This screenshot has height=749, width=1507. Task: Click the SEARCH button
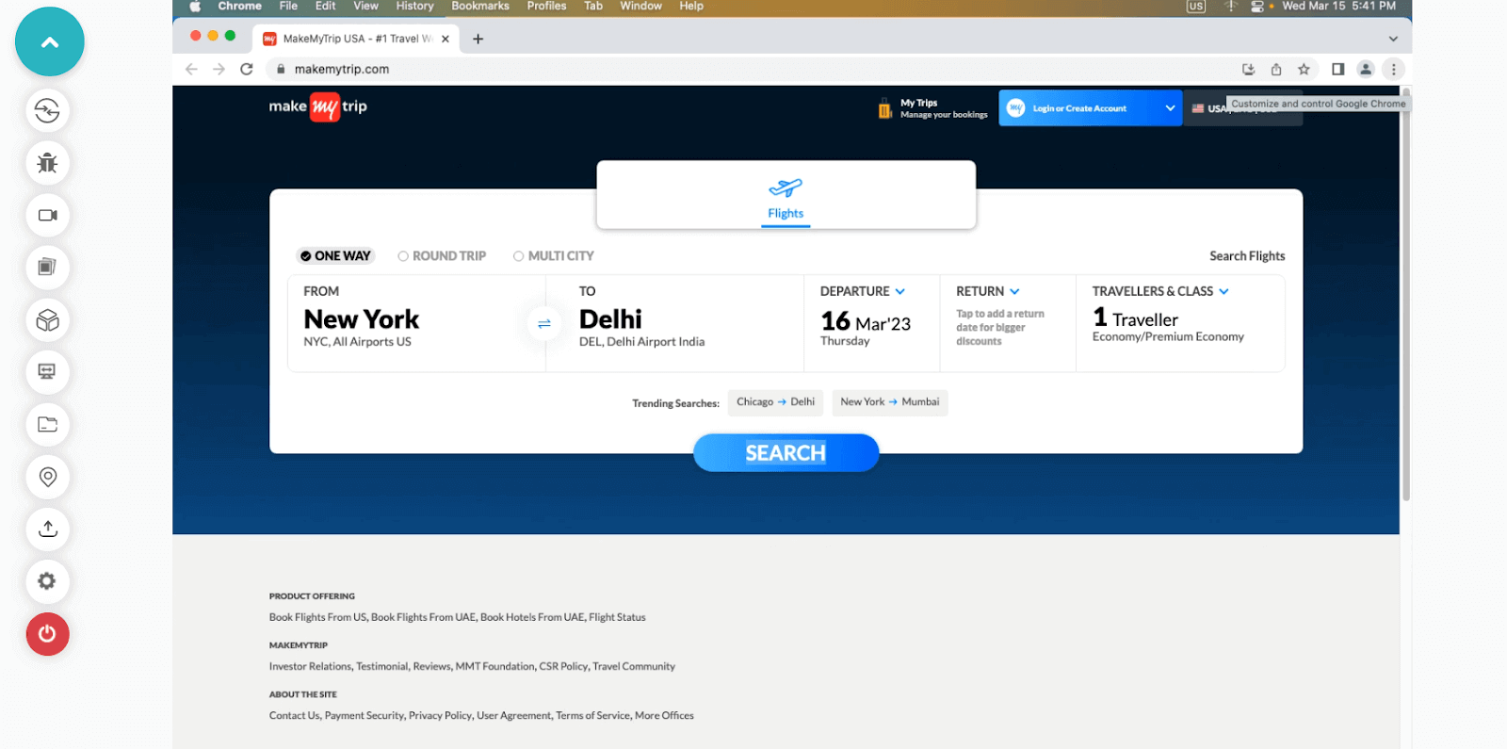[x=786, y=453]
